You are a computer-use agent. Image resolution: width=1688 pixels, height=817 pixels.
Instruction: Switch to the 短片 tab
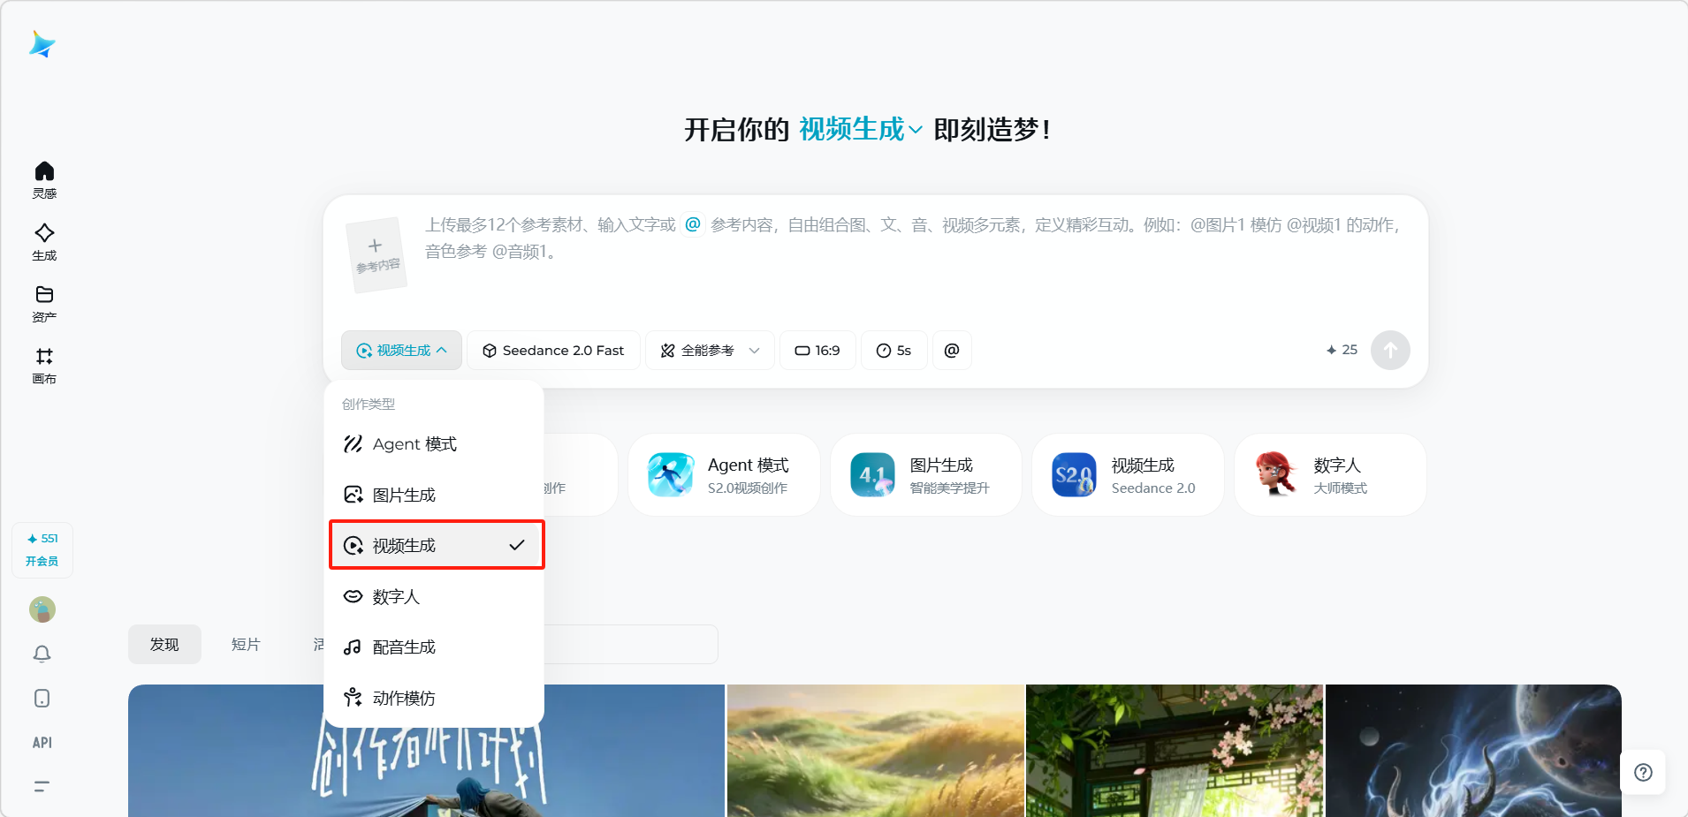[x=246, y=645]
